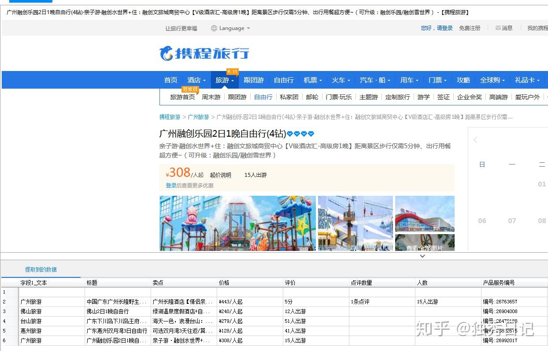Click the 请登录 link in top bar
The height and width of the screenshot is (351, 548).
click(x=445, y=28)
